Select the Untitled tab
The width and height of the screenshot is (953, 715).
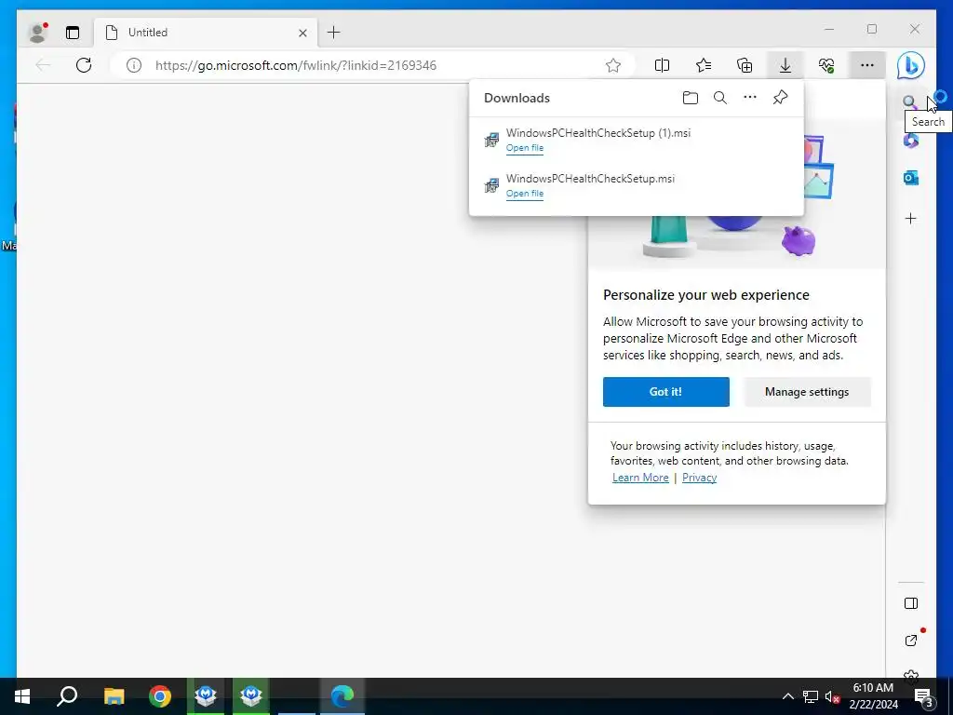pos(206,33)
